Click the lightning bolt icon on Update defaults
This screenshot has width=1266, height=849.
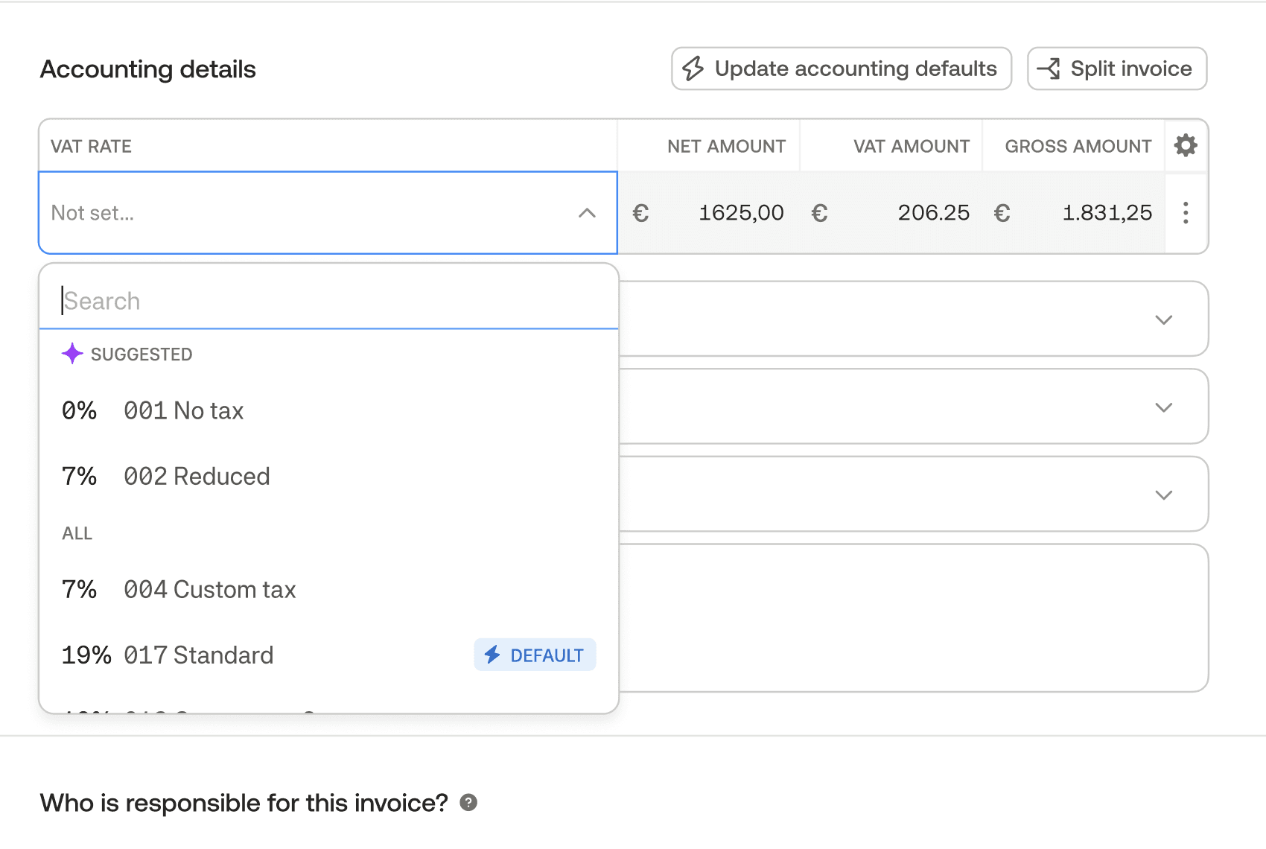tap(693, 69)
